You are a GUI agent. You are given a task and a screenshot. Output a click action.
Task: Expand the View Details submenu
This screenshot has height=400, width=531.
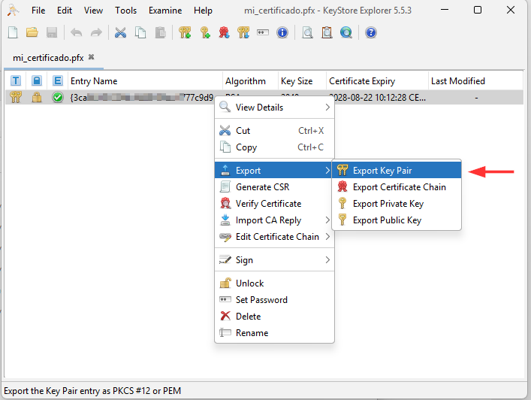click(275, 108)
